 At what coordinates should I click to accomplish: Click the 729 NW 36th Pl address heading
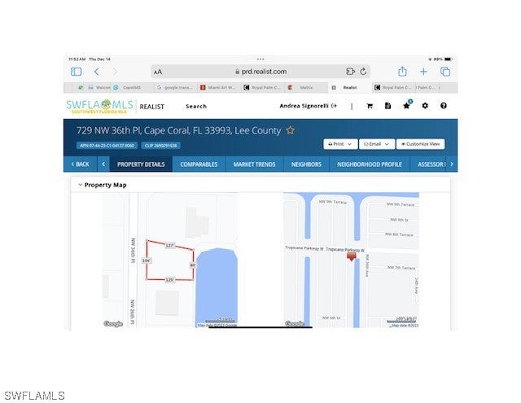coord(178,130)
